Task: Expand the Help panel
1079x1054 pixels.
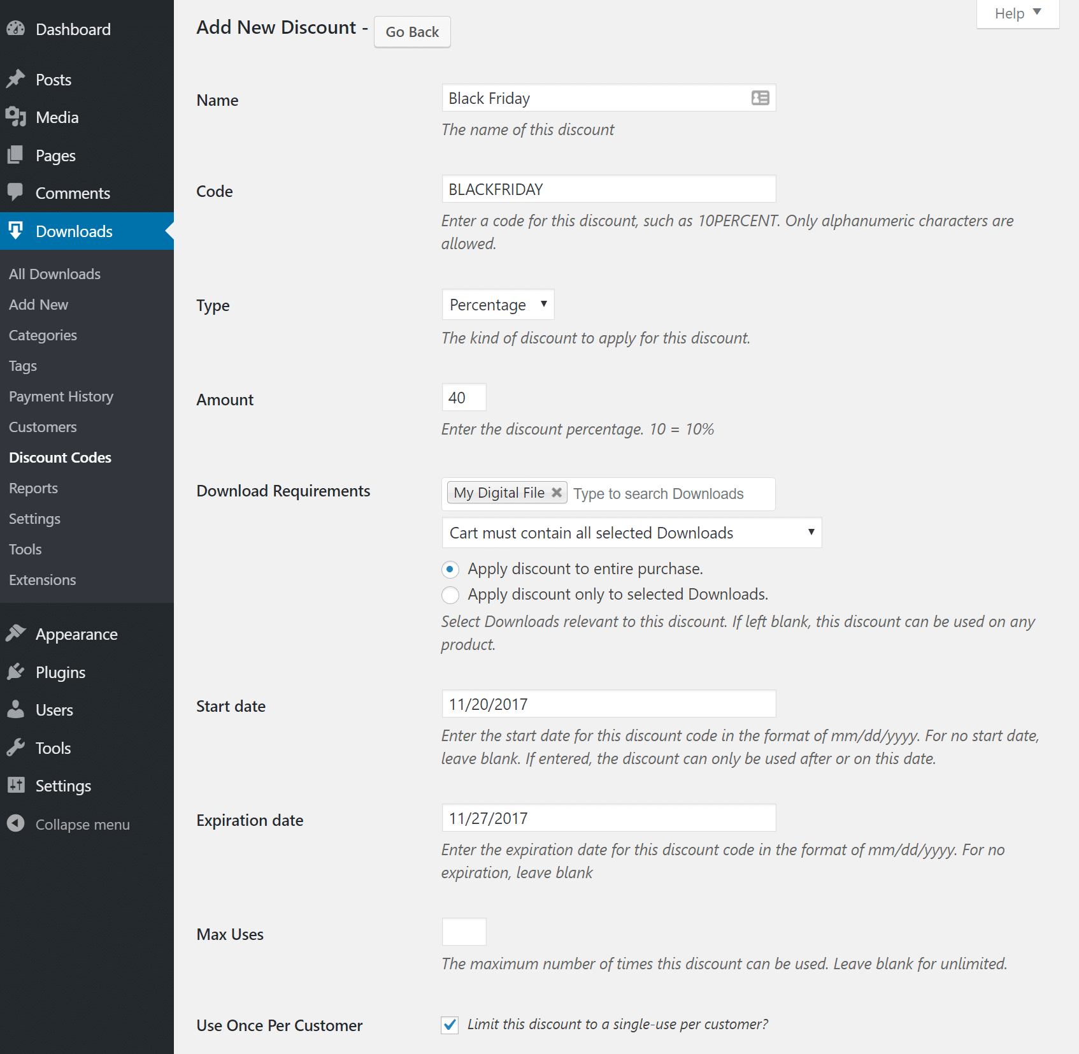Action: (x=1017, y=13)
